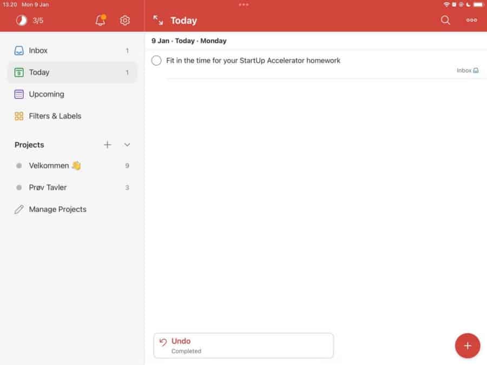Viewport: 487px width, 365px height.
Task: Open Todoist settings with the gear icon
Action: pyautogui.click(x=125, y=20)
